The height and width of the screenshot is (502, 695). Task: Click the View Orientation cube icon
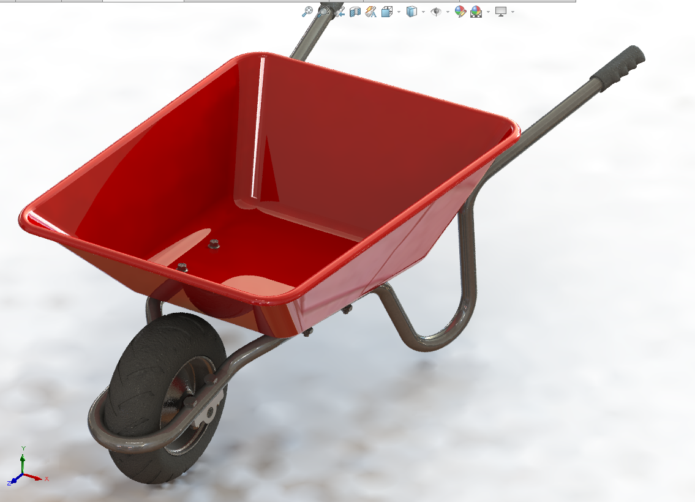tap(387, 12)
